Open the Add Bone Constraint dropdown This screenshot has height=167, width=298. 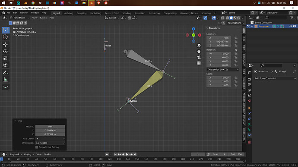click(275, 78)
